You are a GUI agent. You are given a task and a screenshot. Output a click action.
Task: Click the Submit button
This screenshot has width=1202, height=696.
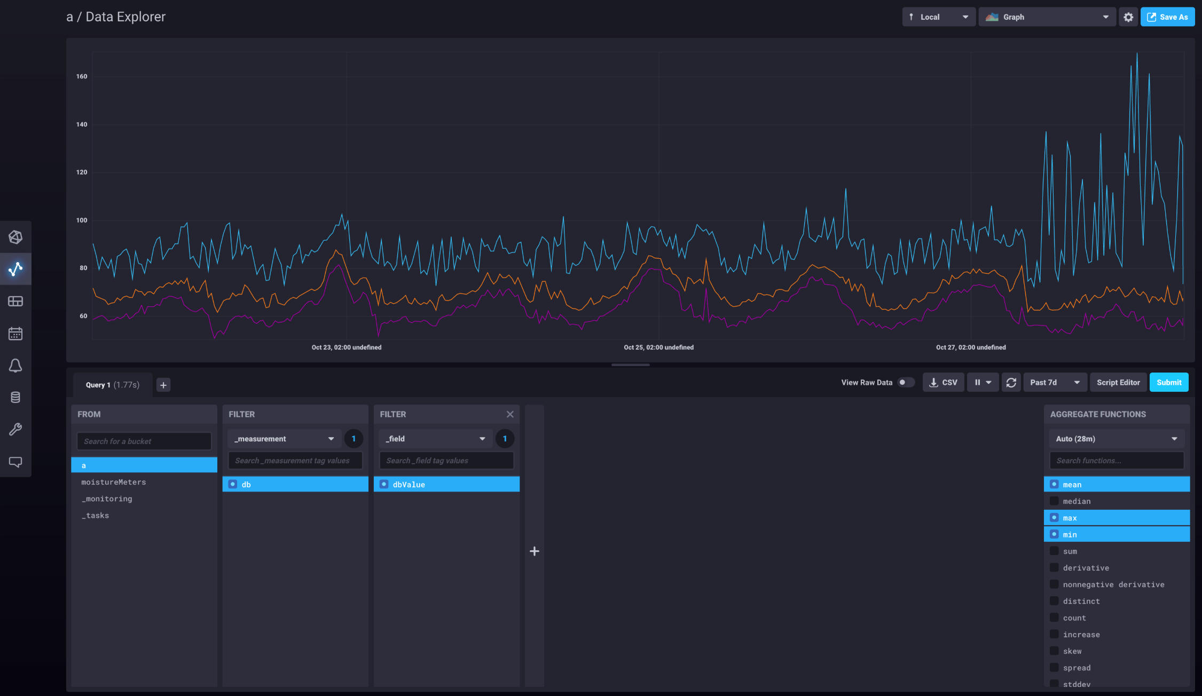pos(1168,382)
